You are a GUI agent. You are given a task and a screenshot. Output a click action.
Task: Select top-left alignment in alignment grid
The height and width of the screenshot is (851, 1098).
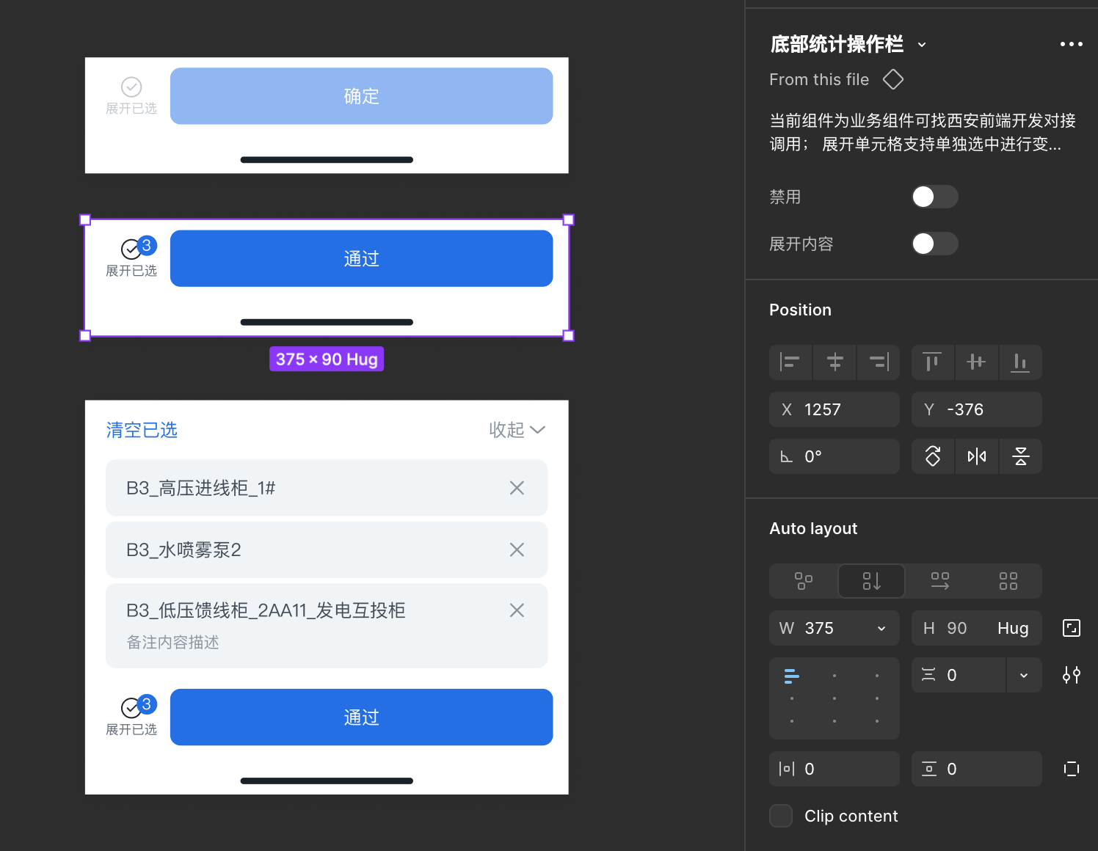pyautogui.click(x=791, y=676)
